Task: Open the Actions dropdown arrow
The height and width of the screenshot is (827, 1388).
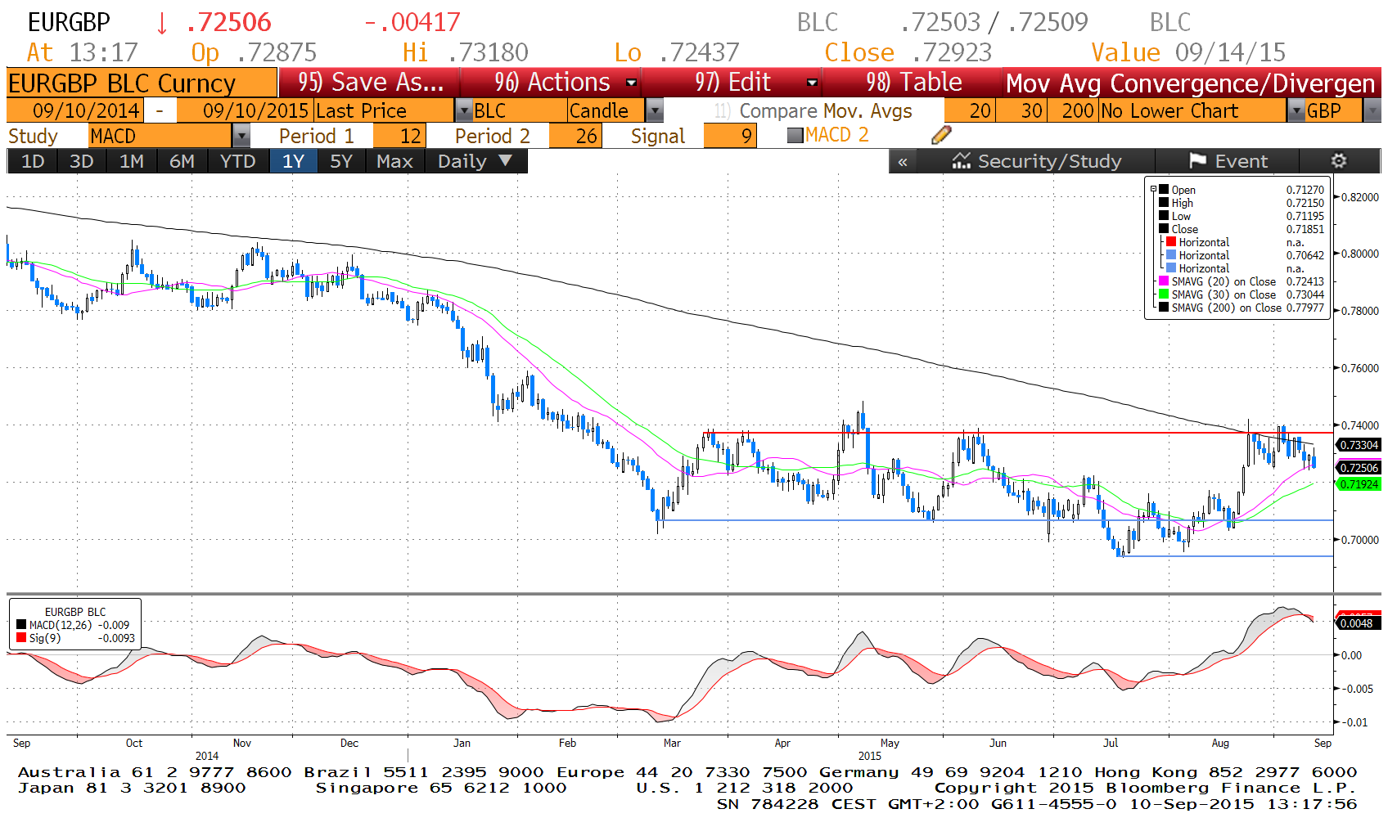Action: click(x=632, y=83)
